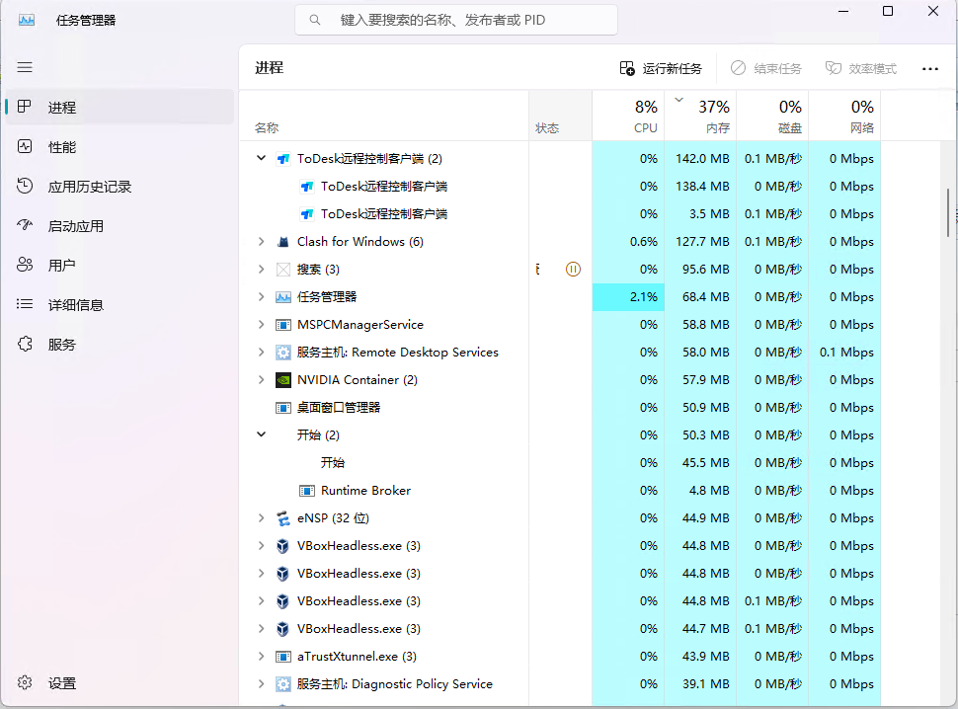
Task: Click the Clash for Windows process icon
Action: (x=283, y=242)
